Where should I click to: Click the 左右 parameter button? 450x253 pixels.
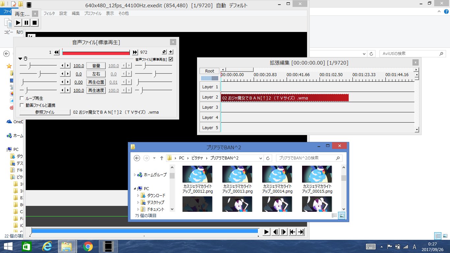click(96, 74)
